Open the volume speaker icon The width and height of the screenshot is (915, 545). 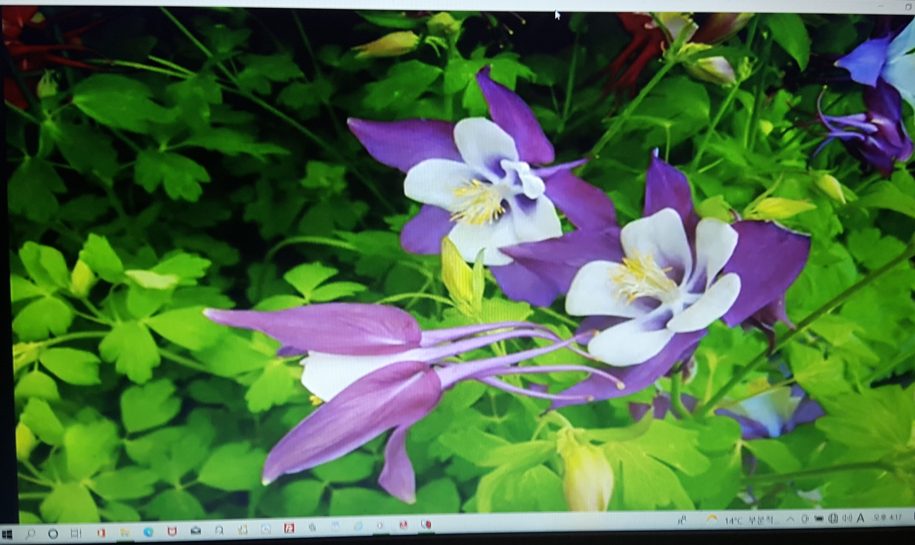847,518
